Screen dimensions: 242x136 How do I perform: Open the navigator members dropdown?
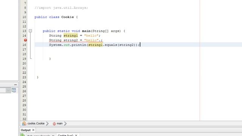pos(8,90)
